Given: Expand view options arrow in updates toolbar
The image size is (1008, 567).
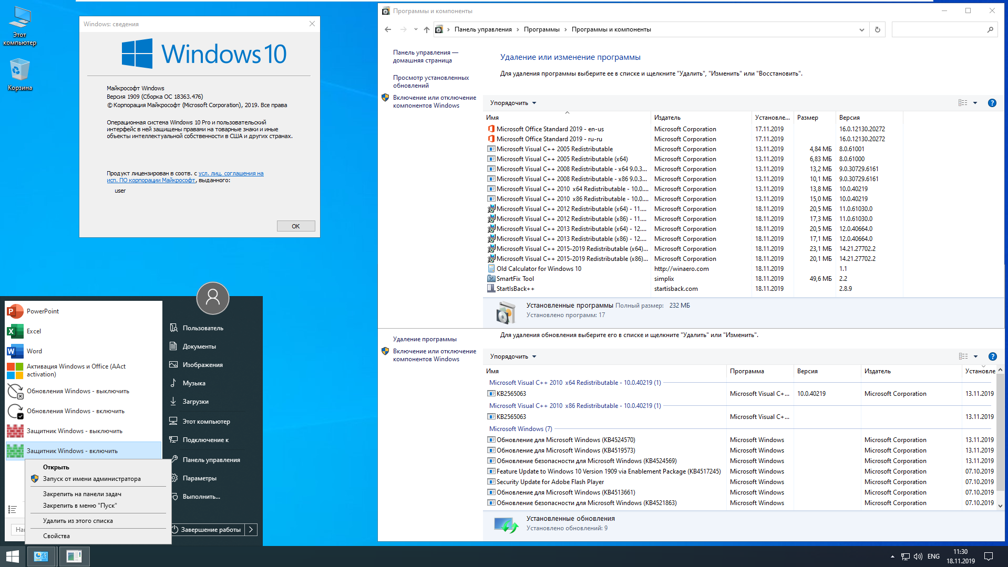Looking at the screenshot, I should click(975, 356).
